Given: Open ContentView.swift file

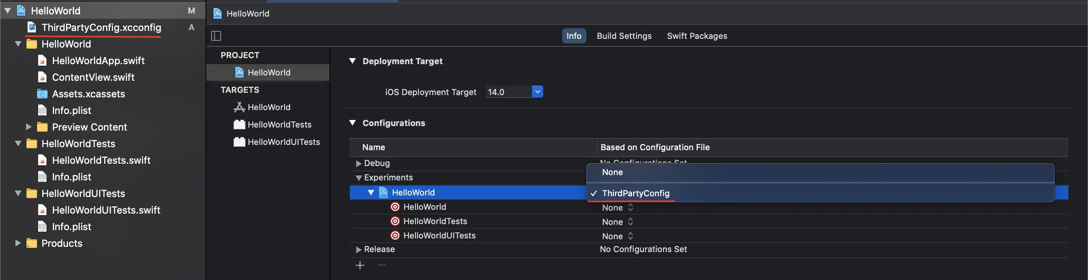Looking at the screenshot, I should pos(93,77).
